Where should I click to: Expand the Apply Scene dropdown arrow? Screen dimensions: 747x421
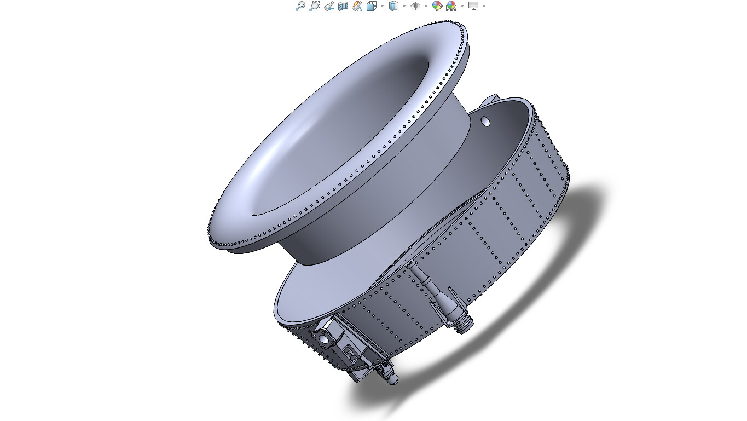(462, 6)
